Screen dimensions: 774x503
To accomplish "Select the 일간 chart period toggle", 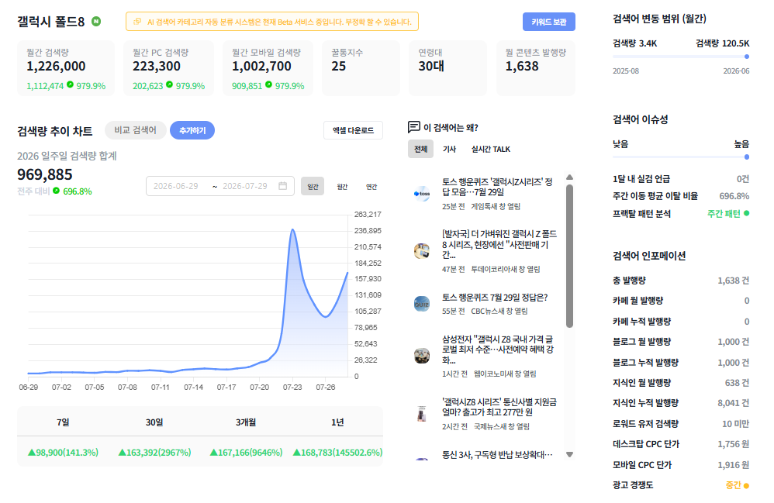I will tap(313, 187).
